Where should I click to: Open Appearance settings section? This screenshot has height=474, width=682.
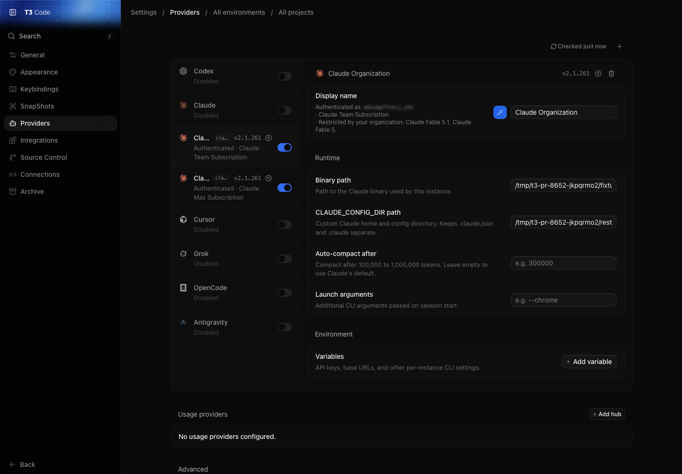pyautogui.click(x=61, y=72)
